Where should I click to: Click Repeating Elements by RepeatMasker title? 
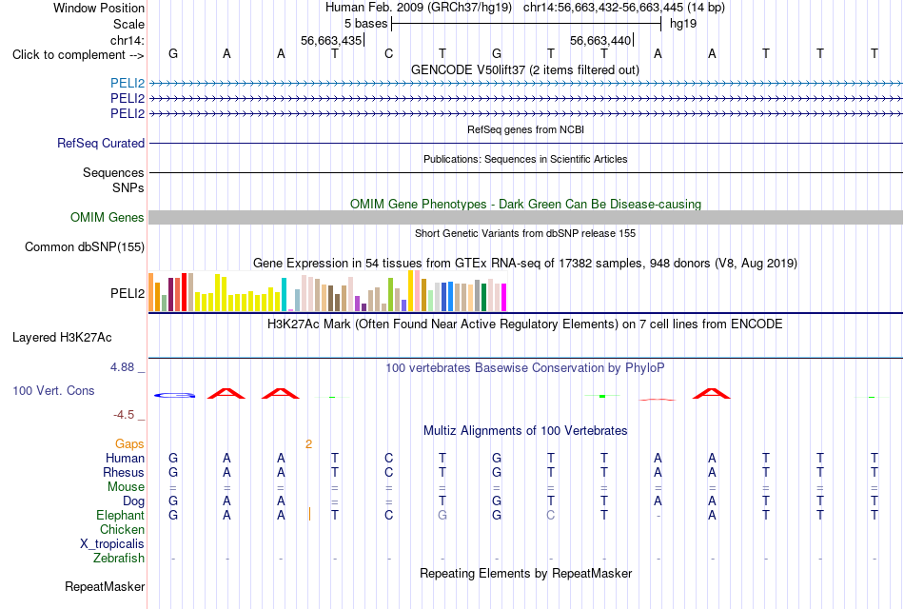pos(525,573)
